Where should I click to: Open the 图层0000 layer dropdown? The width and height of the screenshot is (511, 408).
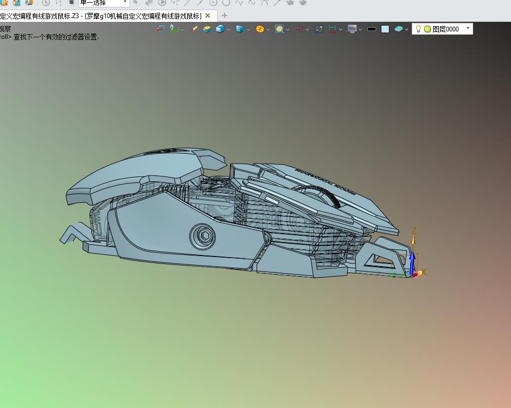[x=468, y=29]
